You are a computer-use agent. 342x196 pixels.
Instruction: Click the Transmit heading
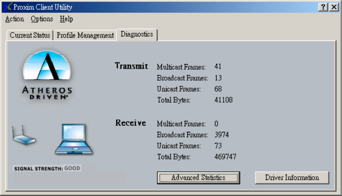click(x=131, y=66)
